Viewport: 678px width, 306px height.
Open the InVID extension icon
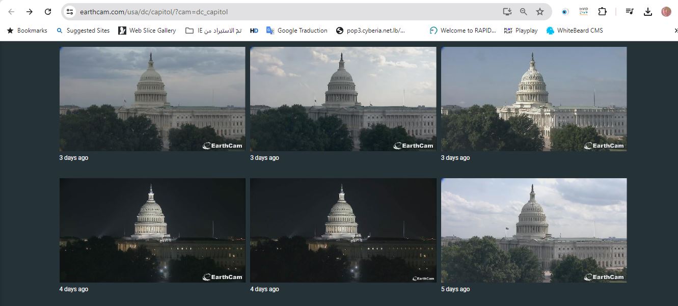tap(583, 12)
